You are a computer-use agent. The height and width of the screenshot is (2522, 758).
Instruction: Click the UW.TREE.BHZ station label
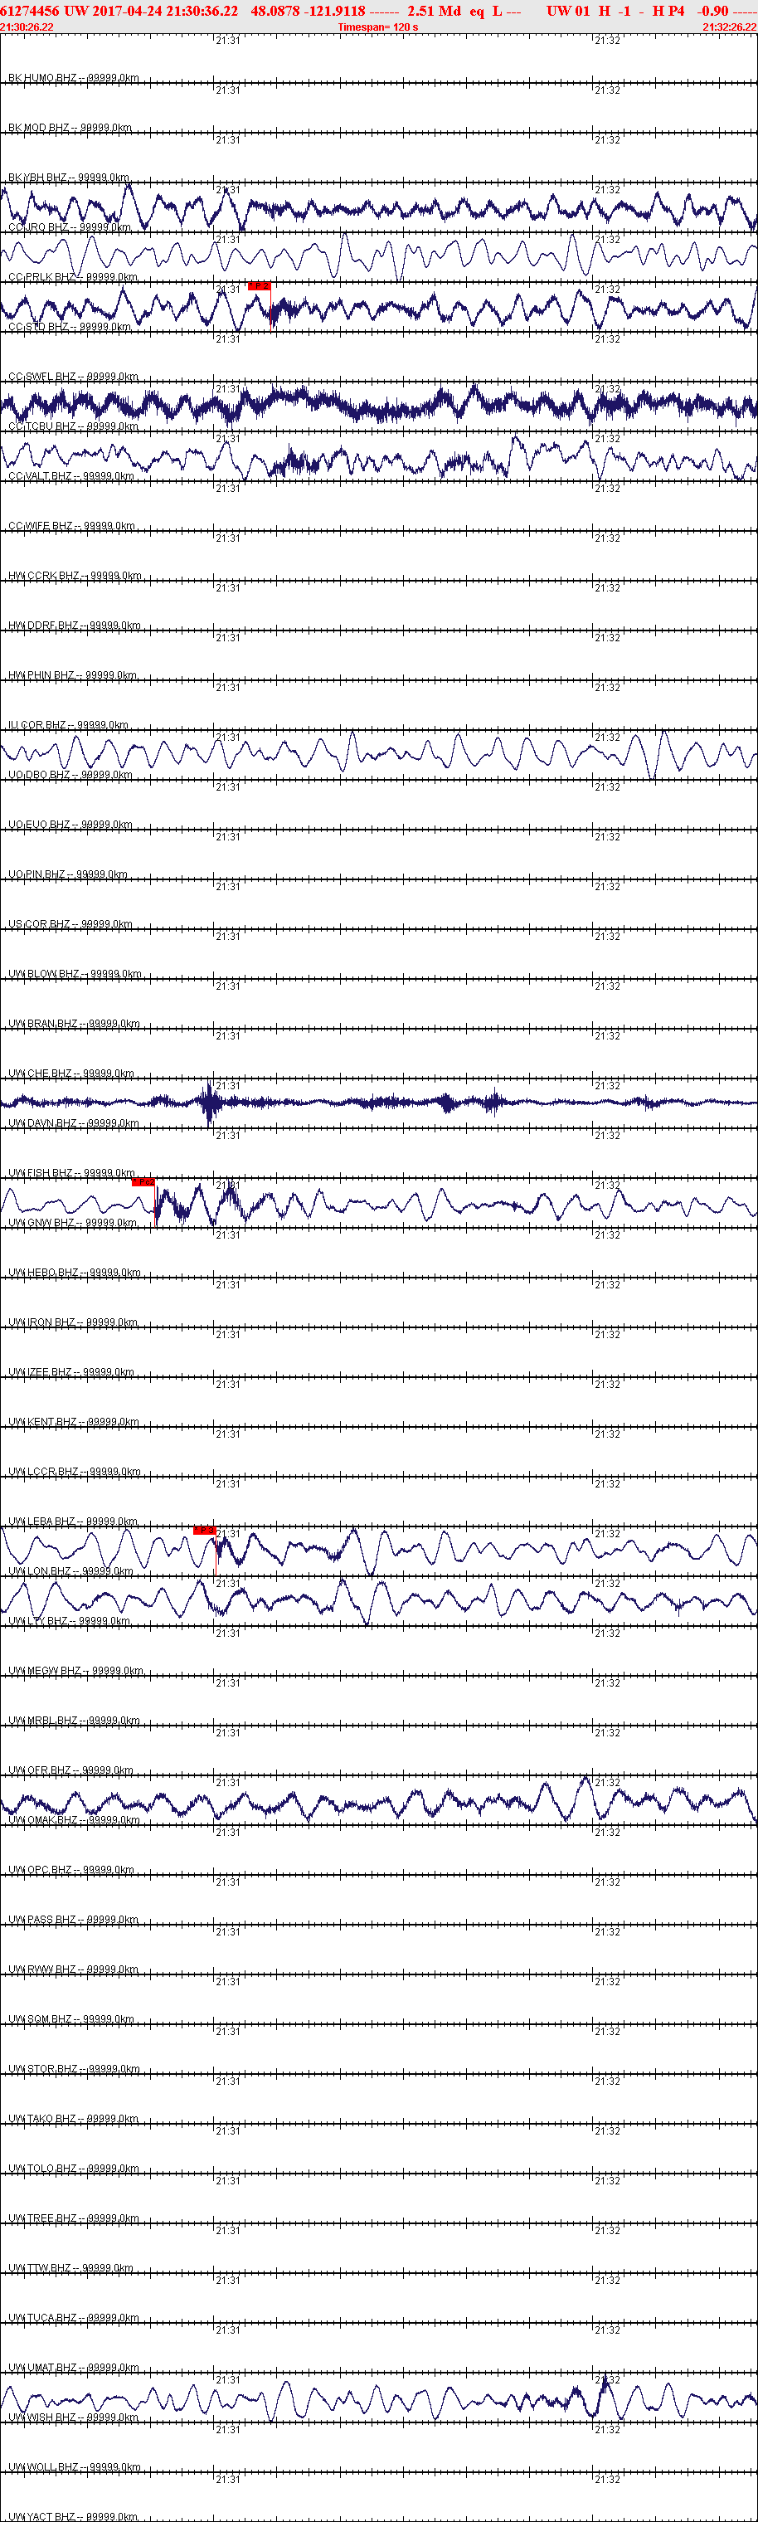[74, 2218]
